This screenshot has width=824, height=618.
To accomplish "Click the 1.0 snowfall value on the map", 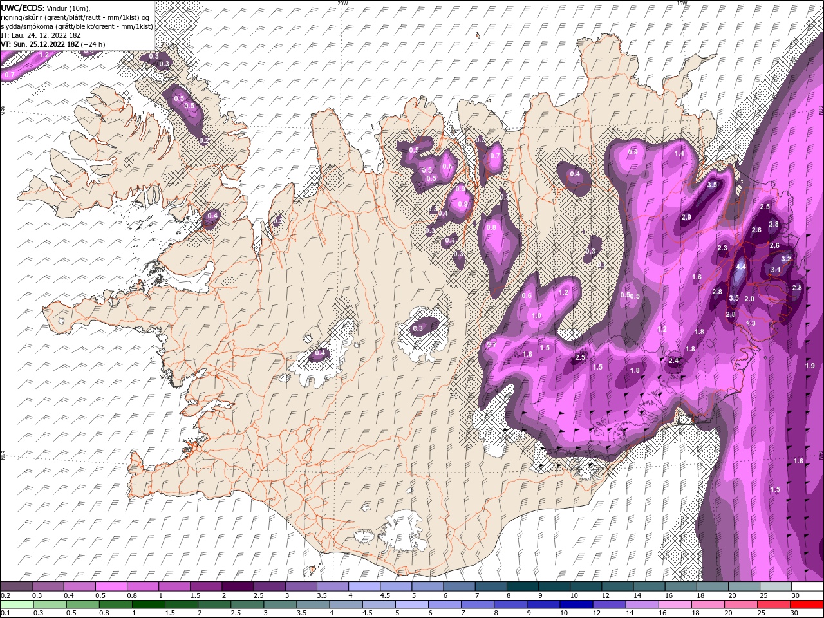I will (x=536, y=315).
